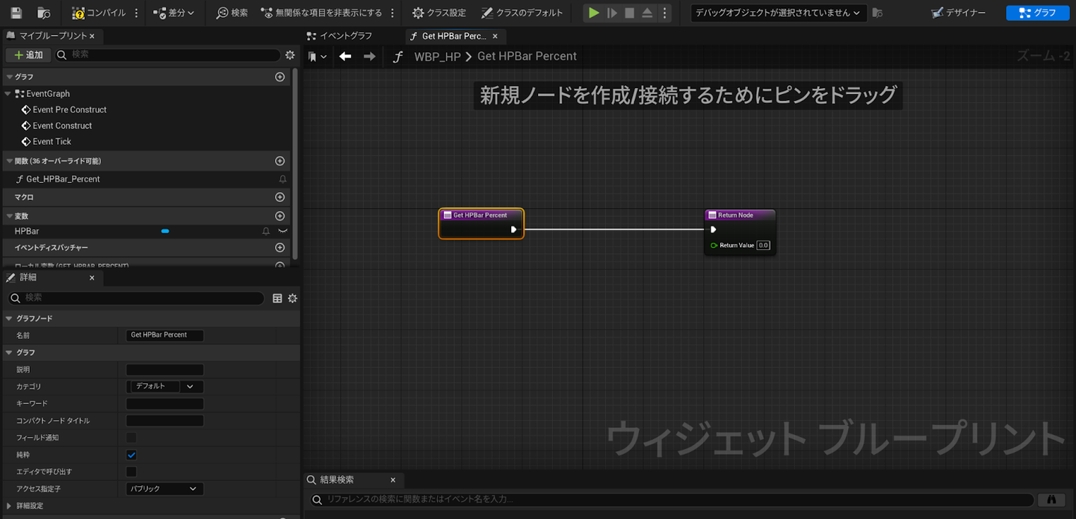Viewport: 1076px width, 519px height.
Task: Enable the フィールド通知 checkbox
Action: (x=132, y=438)
